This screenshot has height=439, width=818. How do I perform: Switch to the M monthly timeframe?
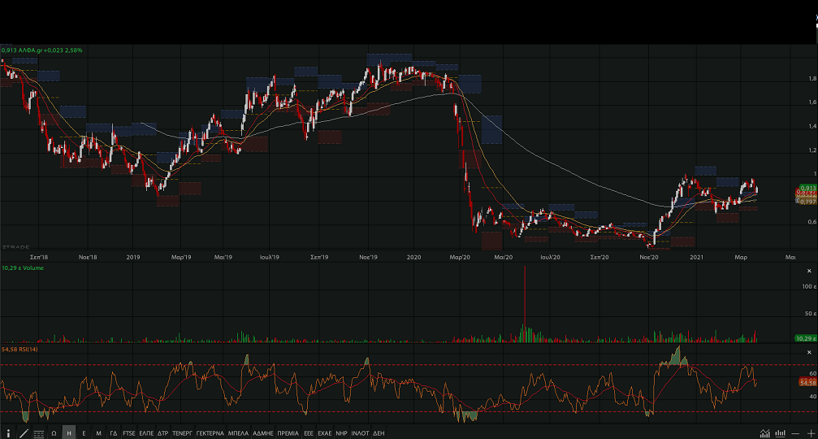[98, 433]
